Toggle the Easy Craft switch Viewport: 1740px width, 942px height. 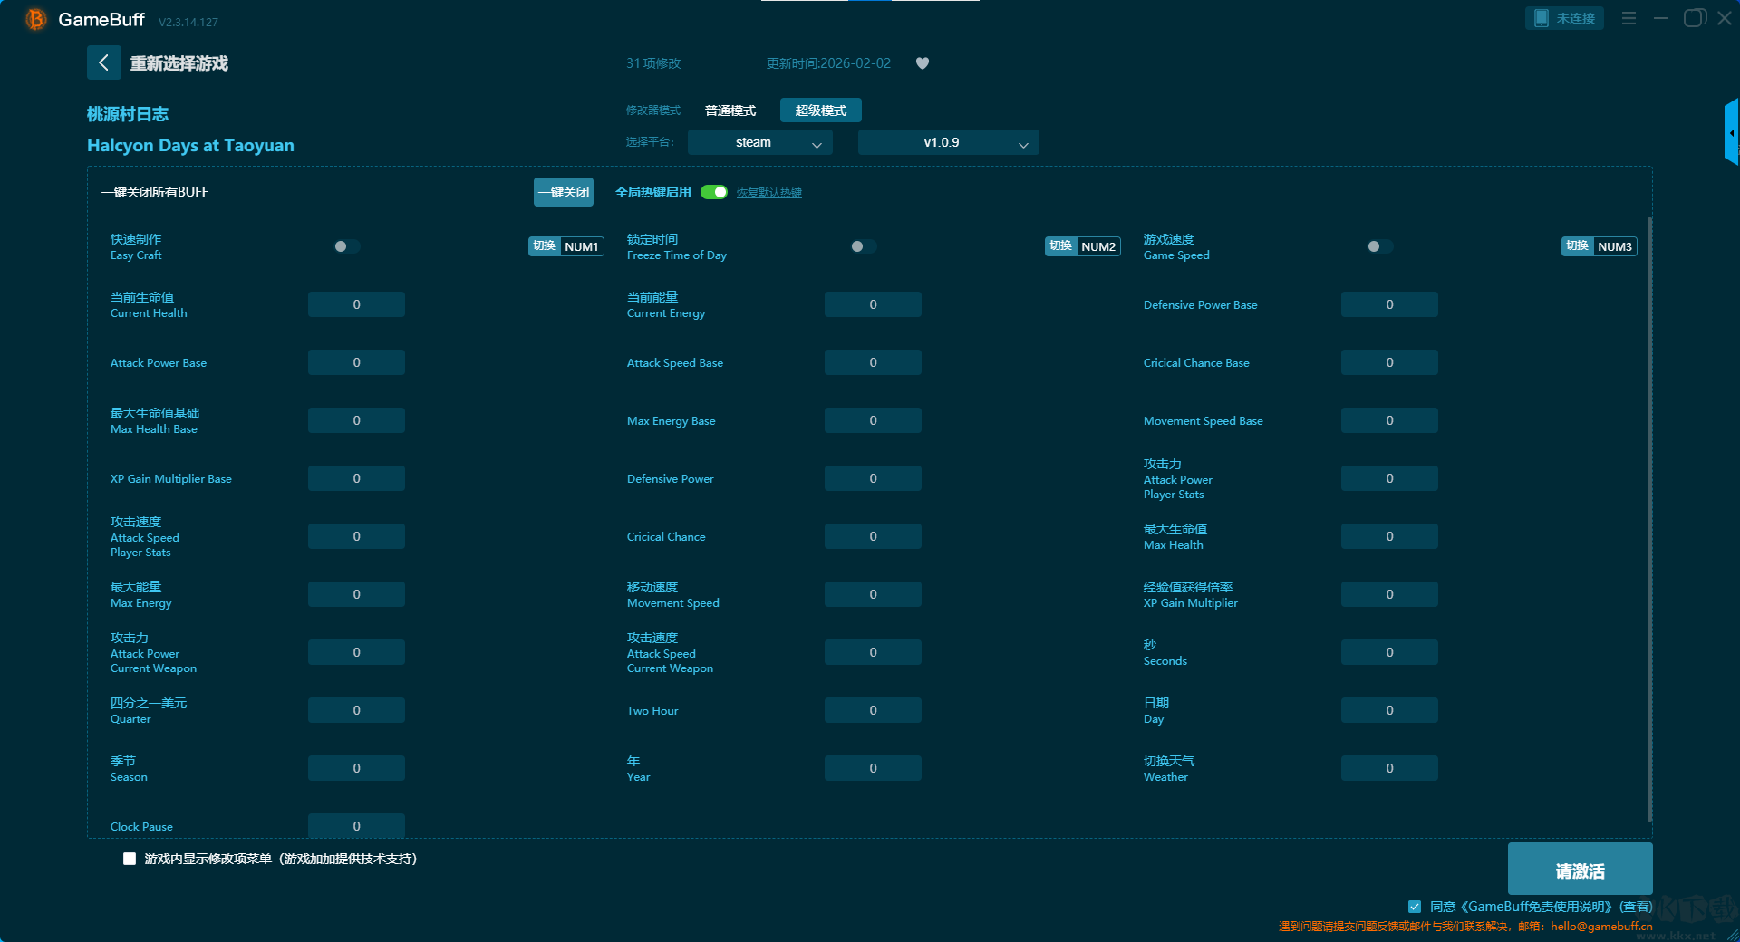(x=346, y=246)
